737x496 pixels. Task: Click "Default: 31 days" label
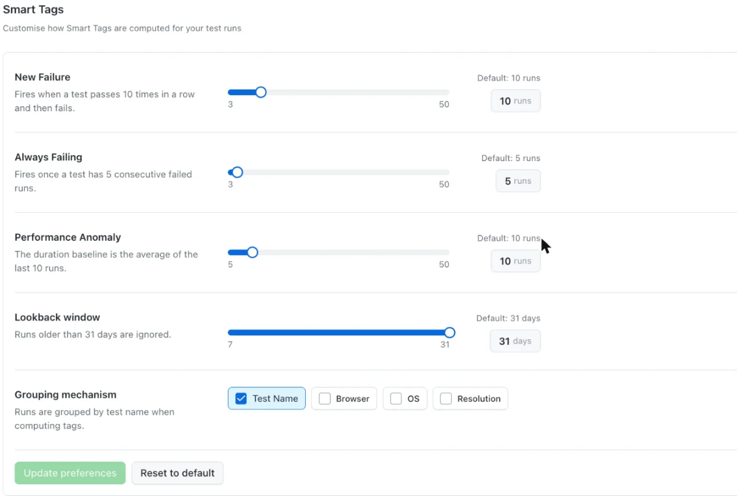(x=509, y=318)
